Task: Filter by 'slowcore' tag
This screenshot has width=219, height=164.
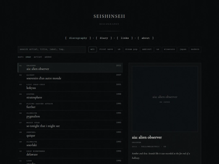Action: [x=170, y=49]
